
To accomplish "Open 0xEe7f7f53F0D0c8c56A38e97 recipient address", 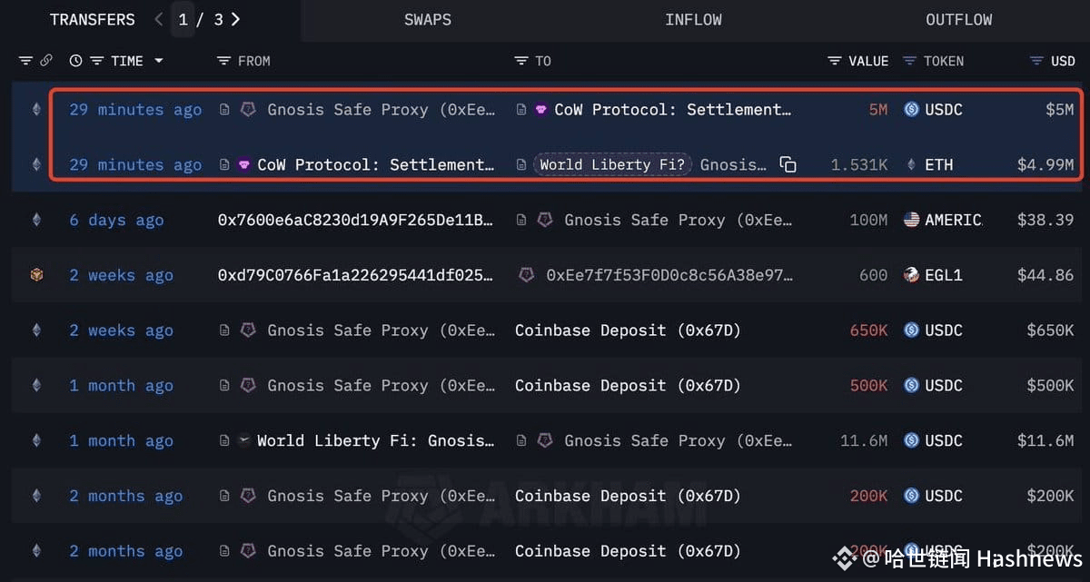I will click(x=669, y=275).
